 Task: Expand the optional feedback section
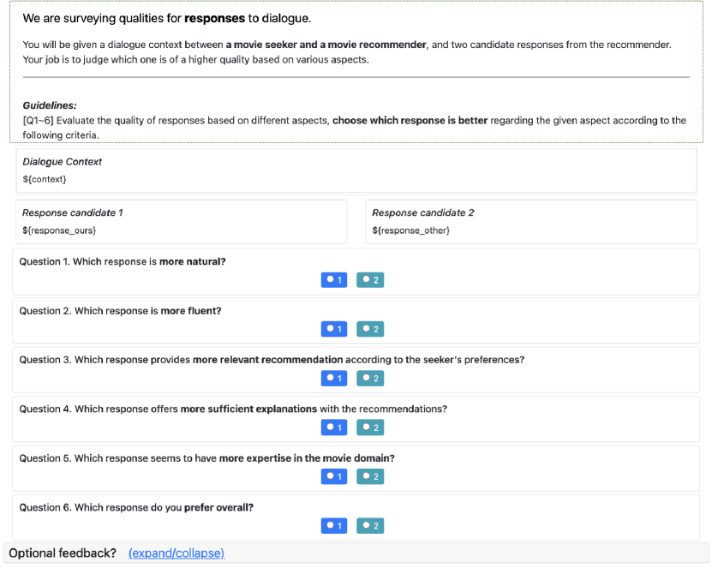pos(176,553)
